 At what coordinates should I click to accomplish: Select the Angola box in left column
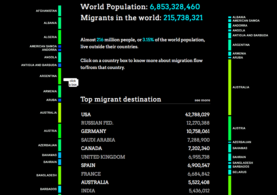60,57
